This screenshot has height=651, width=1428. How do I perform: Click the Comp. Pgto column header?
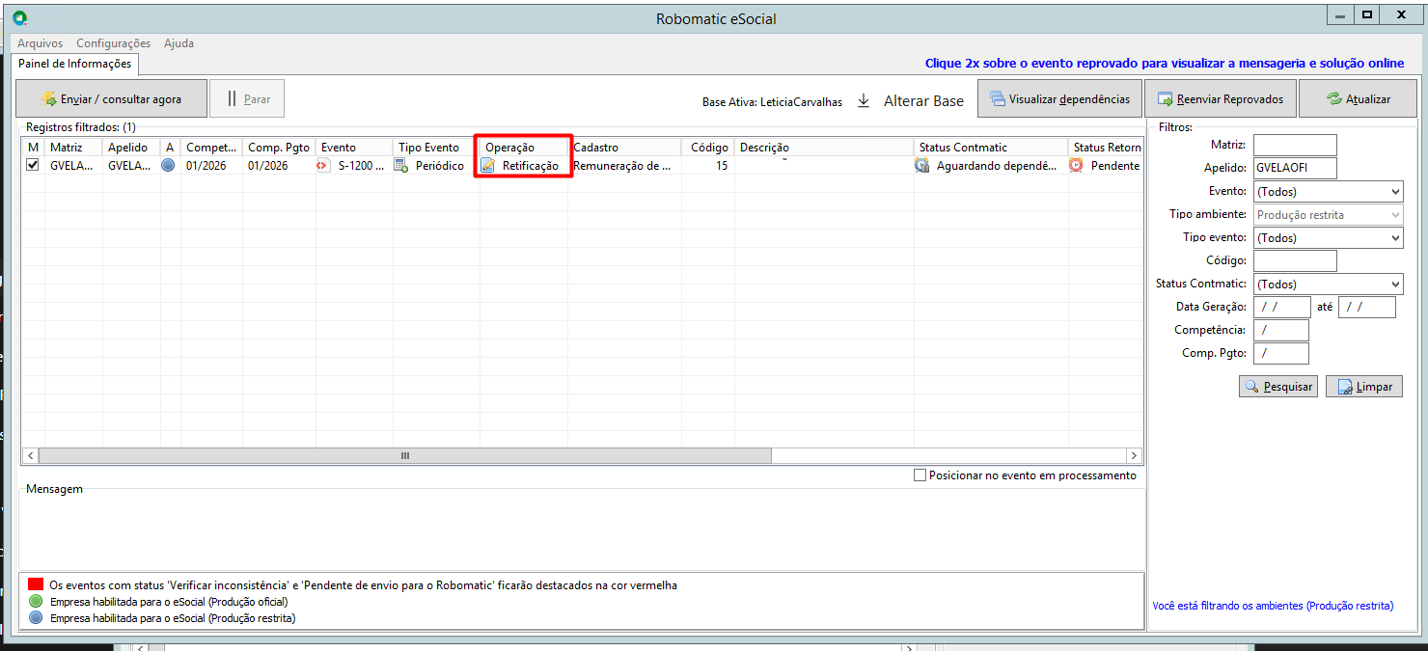click(x=279, y=148)
